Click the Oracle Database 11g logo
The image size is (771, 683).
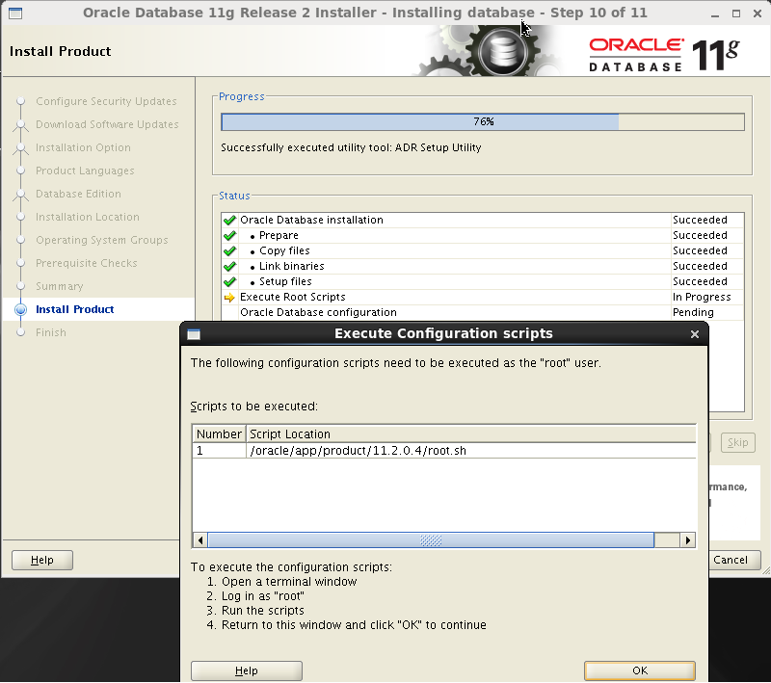point(664,54)
